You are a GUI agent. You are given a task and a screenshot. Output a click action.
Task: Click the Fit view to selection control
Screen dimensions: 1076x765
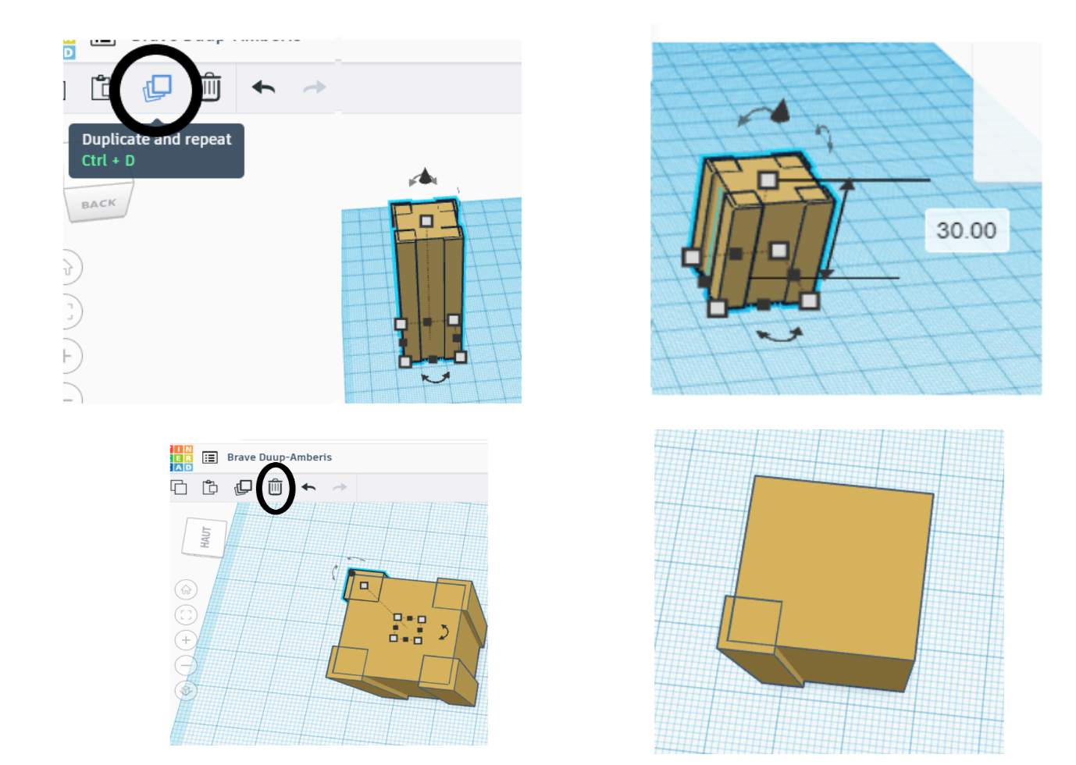point(185,614)
